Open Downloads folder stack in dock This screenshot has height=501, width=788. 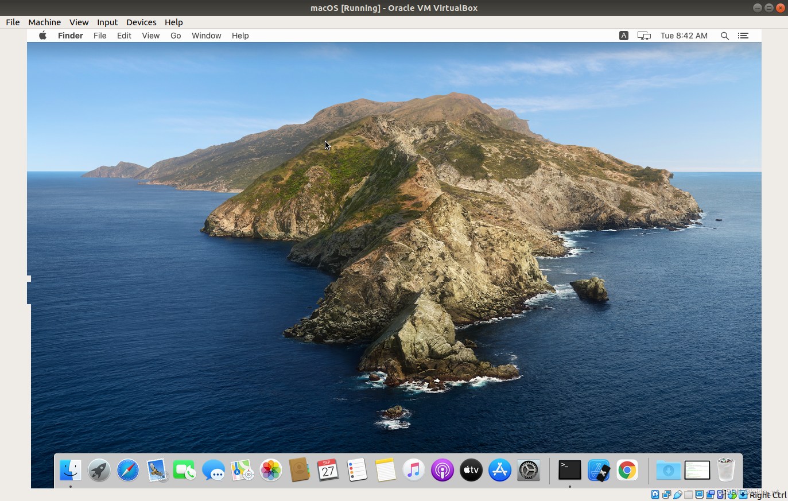coord(669,471)
